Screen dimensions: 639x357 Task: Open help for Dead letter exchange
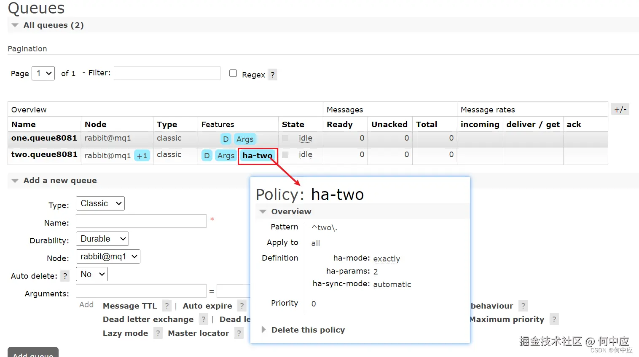203,319
